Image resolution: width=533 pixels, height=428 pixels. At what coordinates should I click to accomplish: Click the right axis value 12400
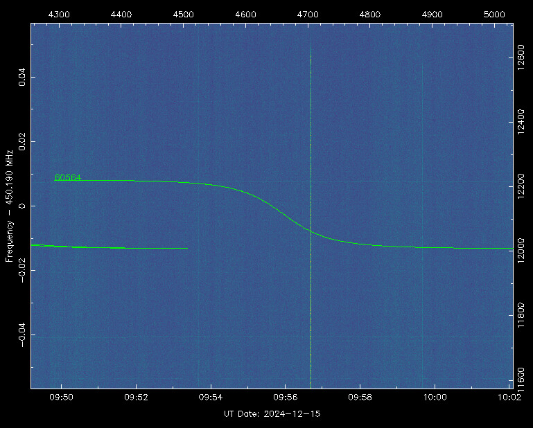pos(521,122)
